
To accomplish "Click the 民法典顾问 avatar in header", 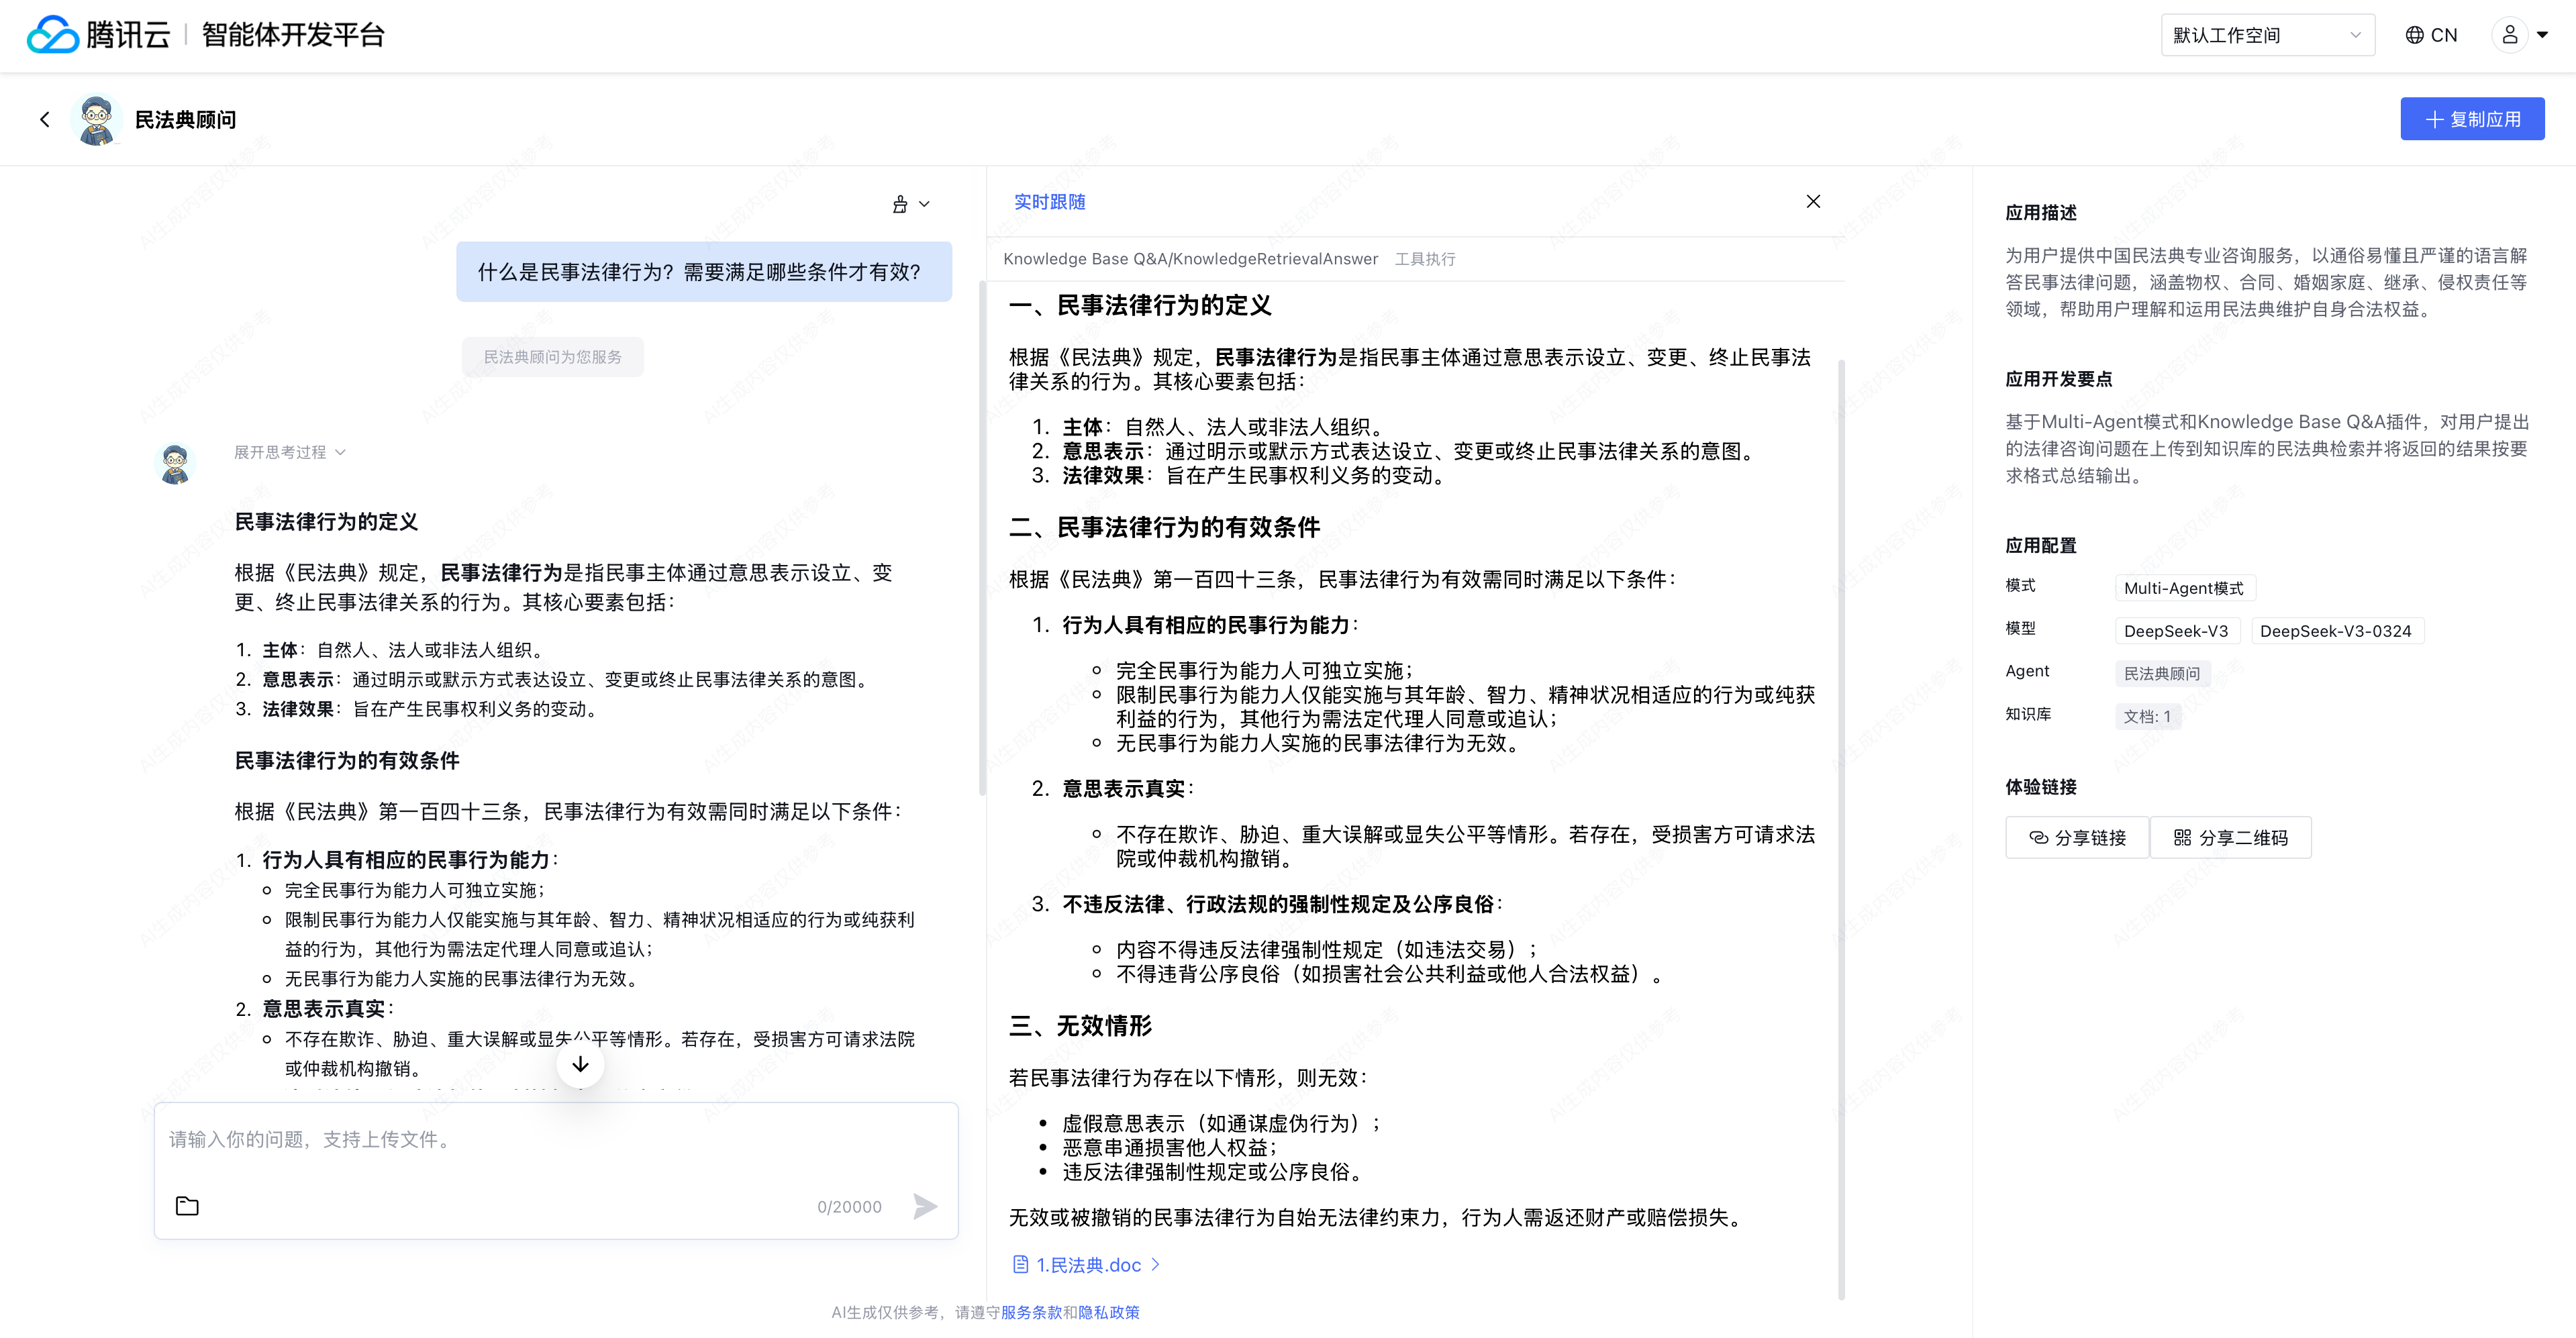I will 97,119.
